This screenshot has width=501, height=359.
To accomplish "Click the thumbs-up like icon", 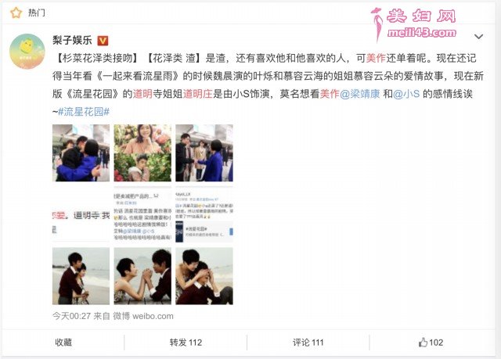I will coord(423,343).
